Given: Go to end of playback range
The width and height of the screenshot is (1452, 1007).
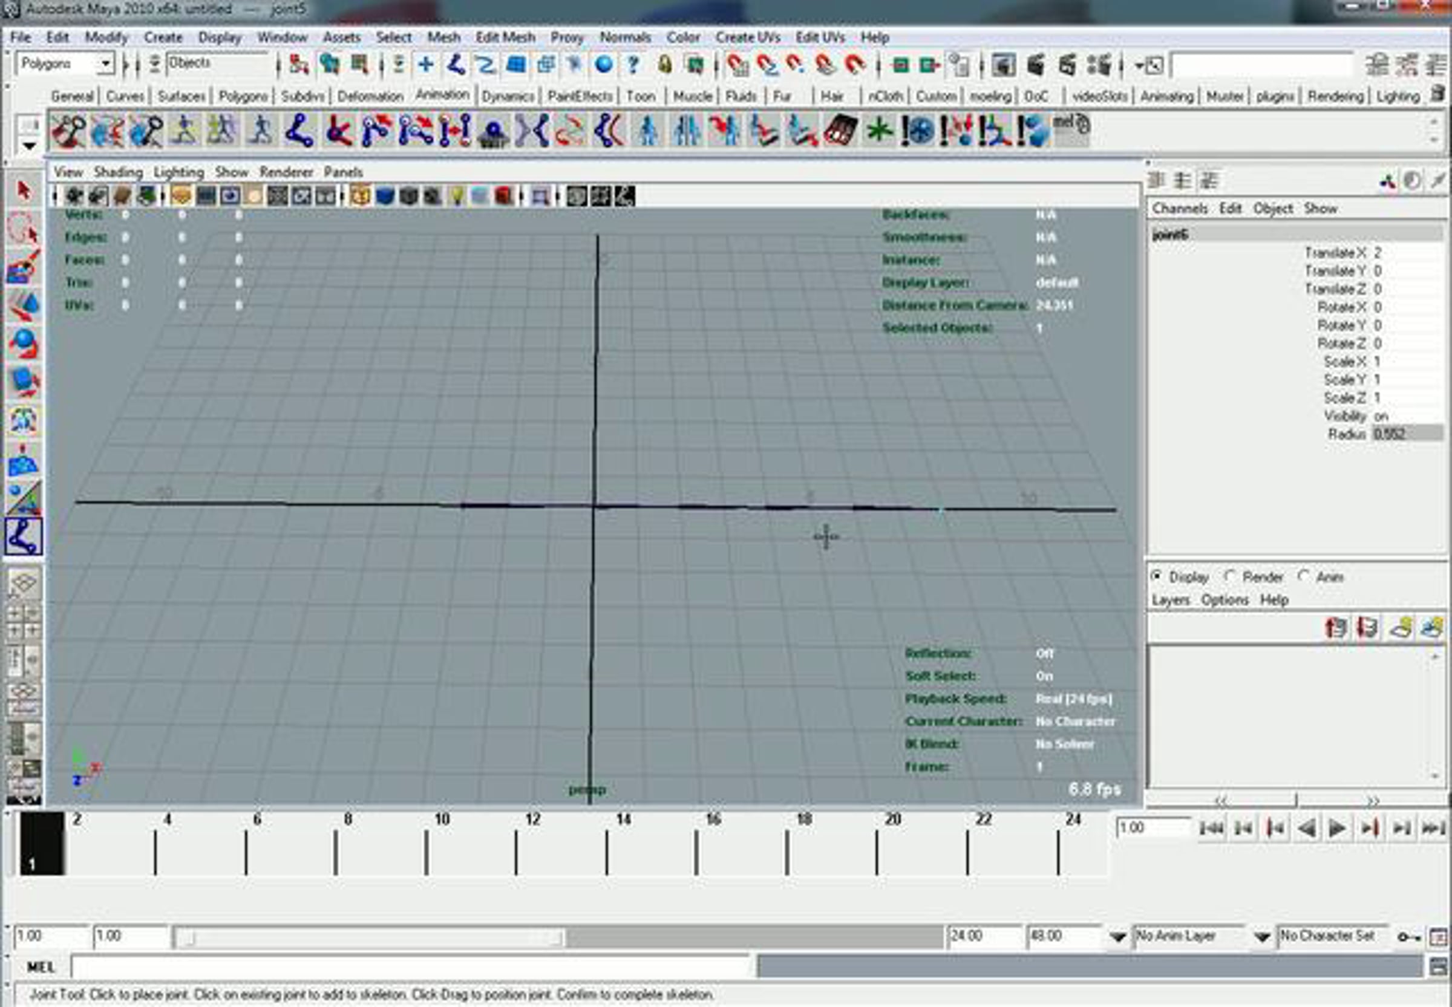Looking at the screenshot, I should [1433, 828].
